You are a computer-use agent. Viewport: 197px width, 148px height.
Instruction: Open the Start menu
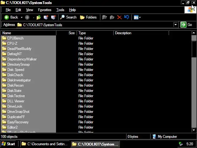pyautogui.click(x=8, y=144)
